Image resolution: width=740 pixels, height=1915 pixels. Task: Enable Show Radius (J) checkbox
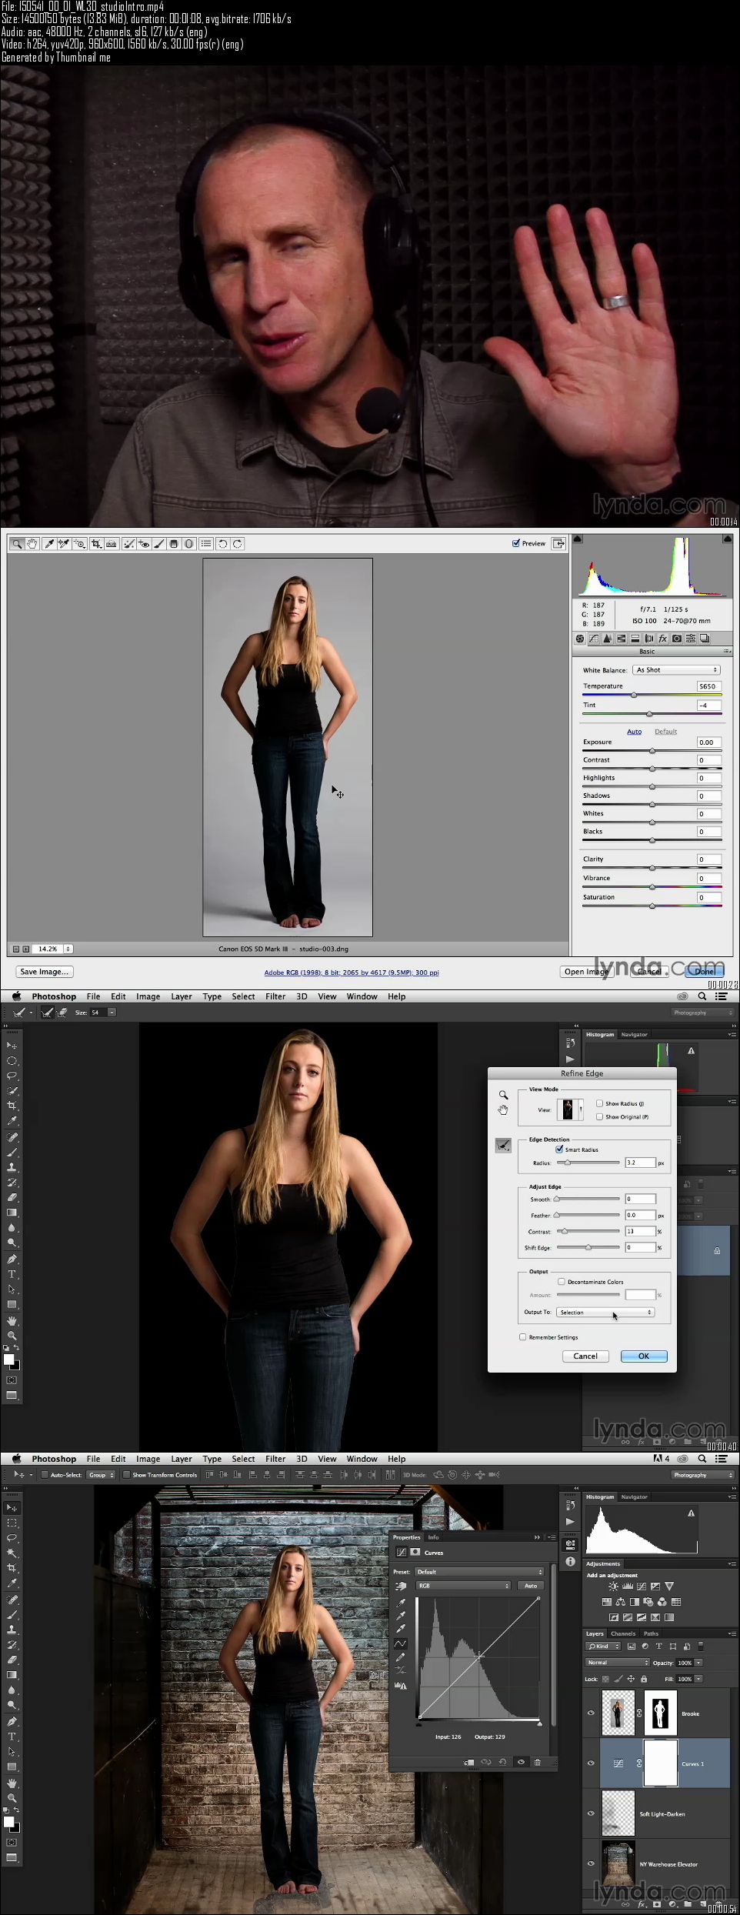click(x=599, y=1103)
